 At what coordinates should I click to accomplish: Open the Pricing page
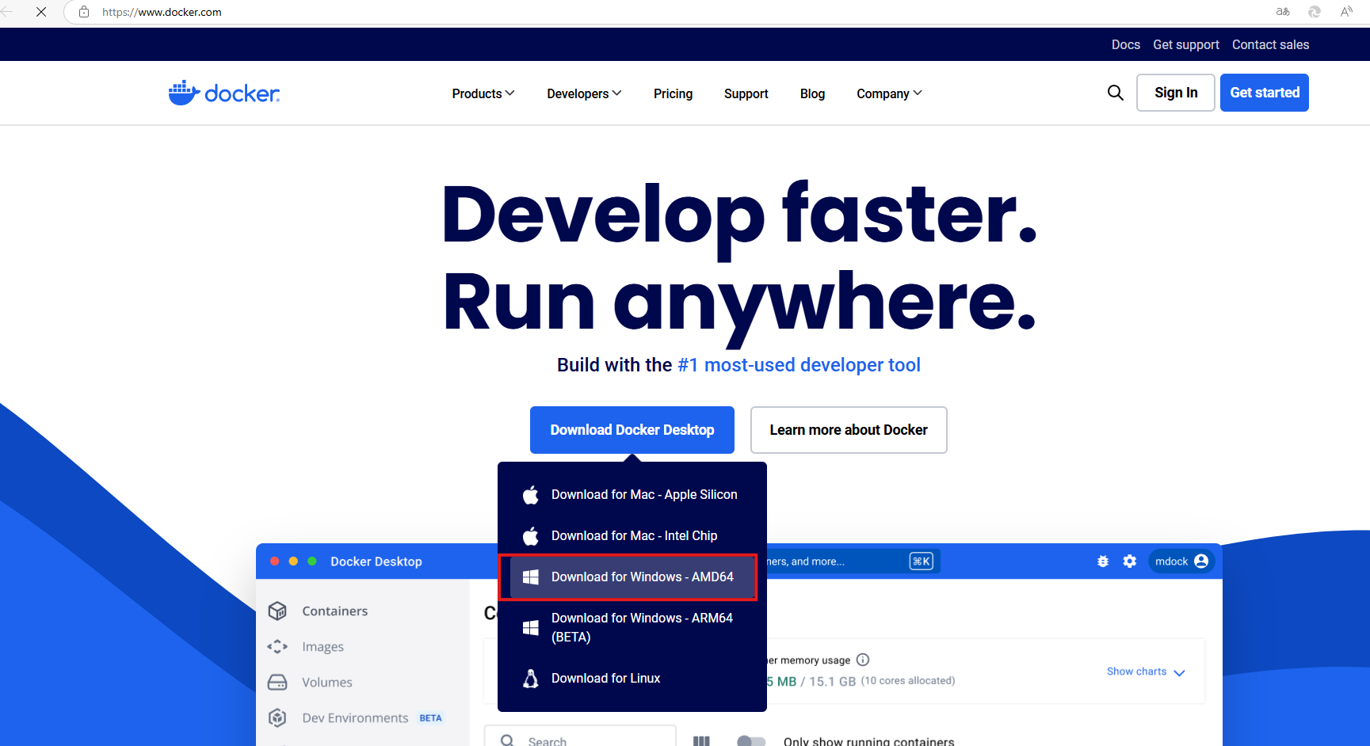pos(673,93)
